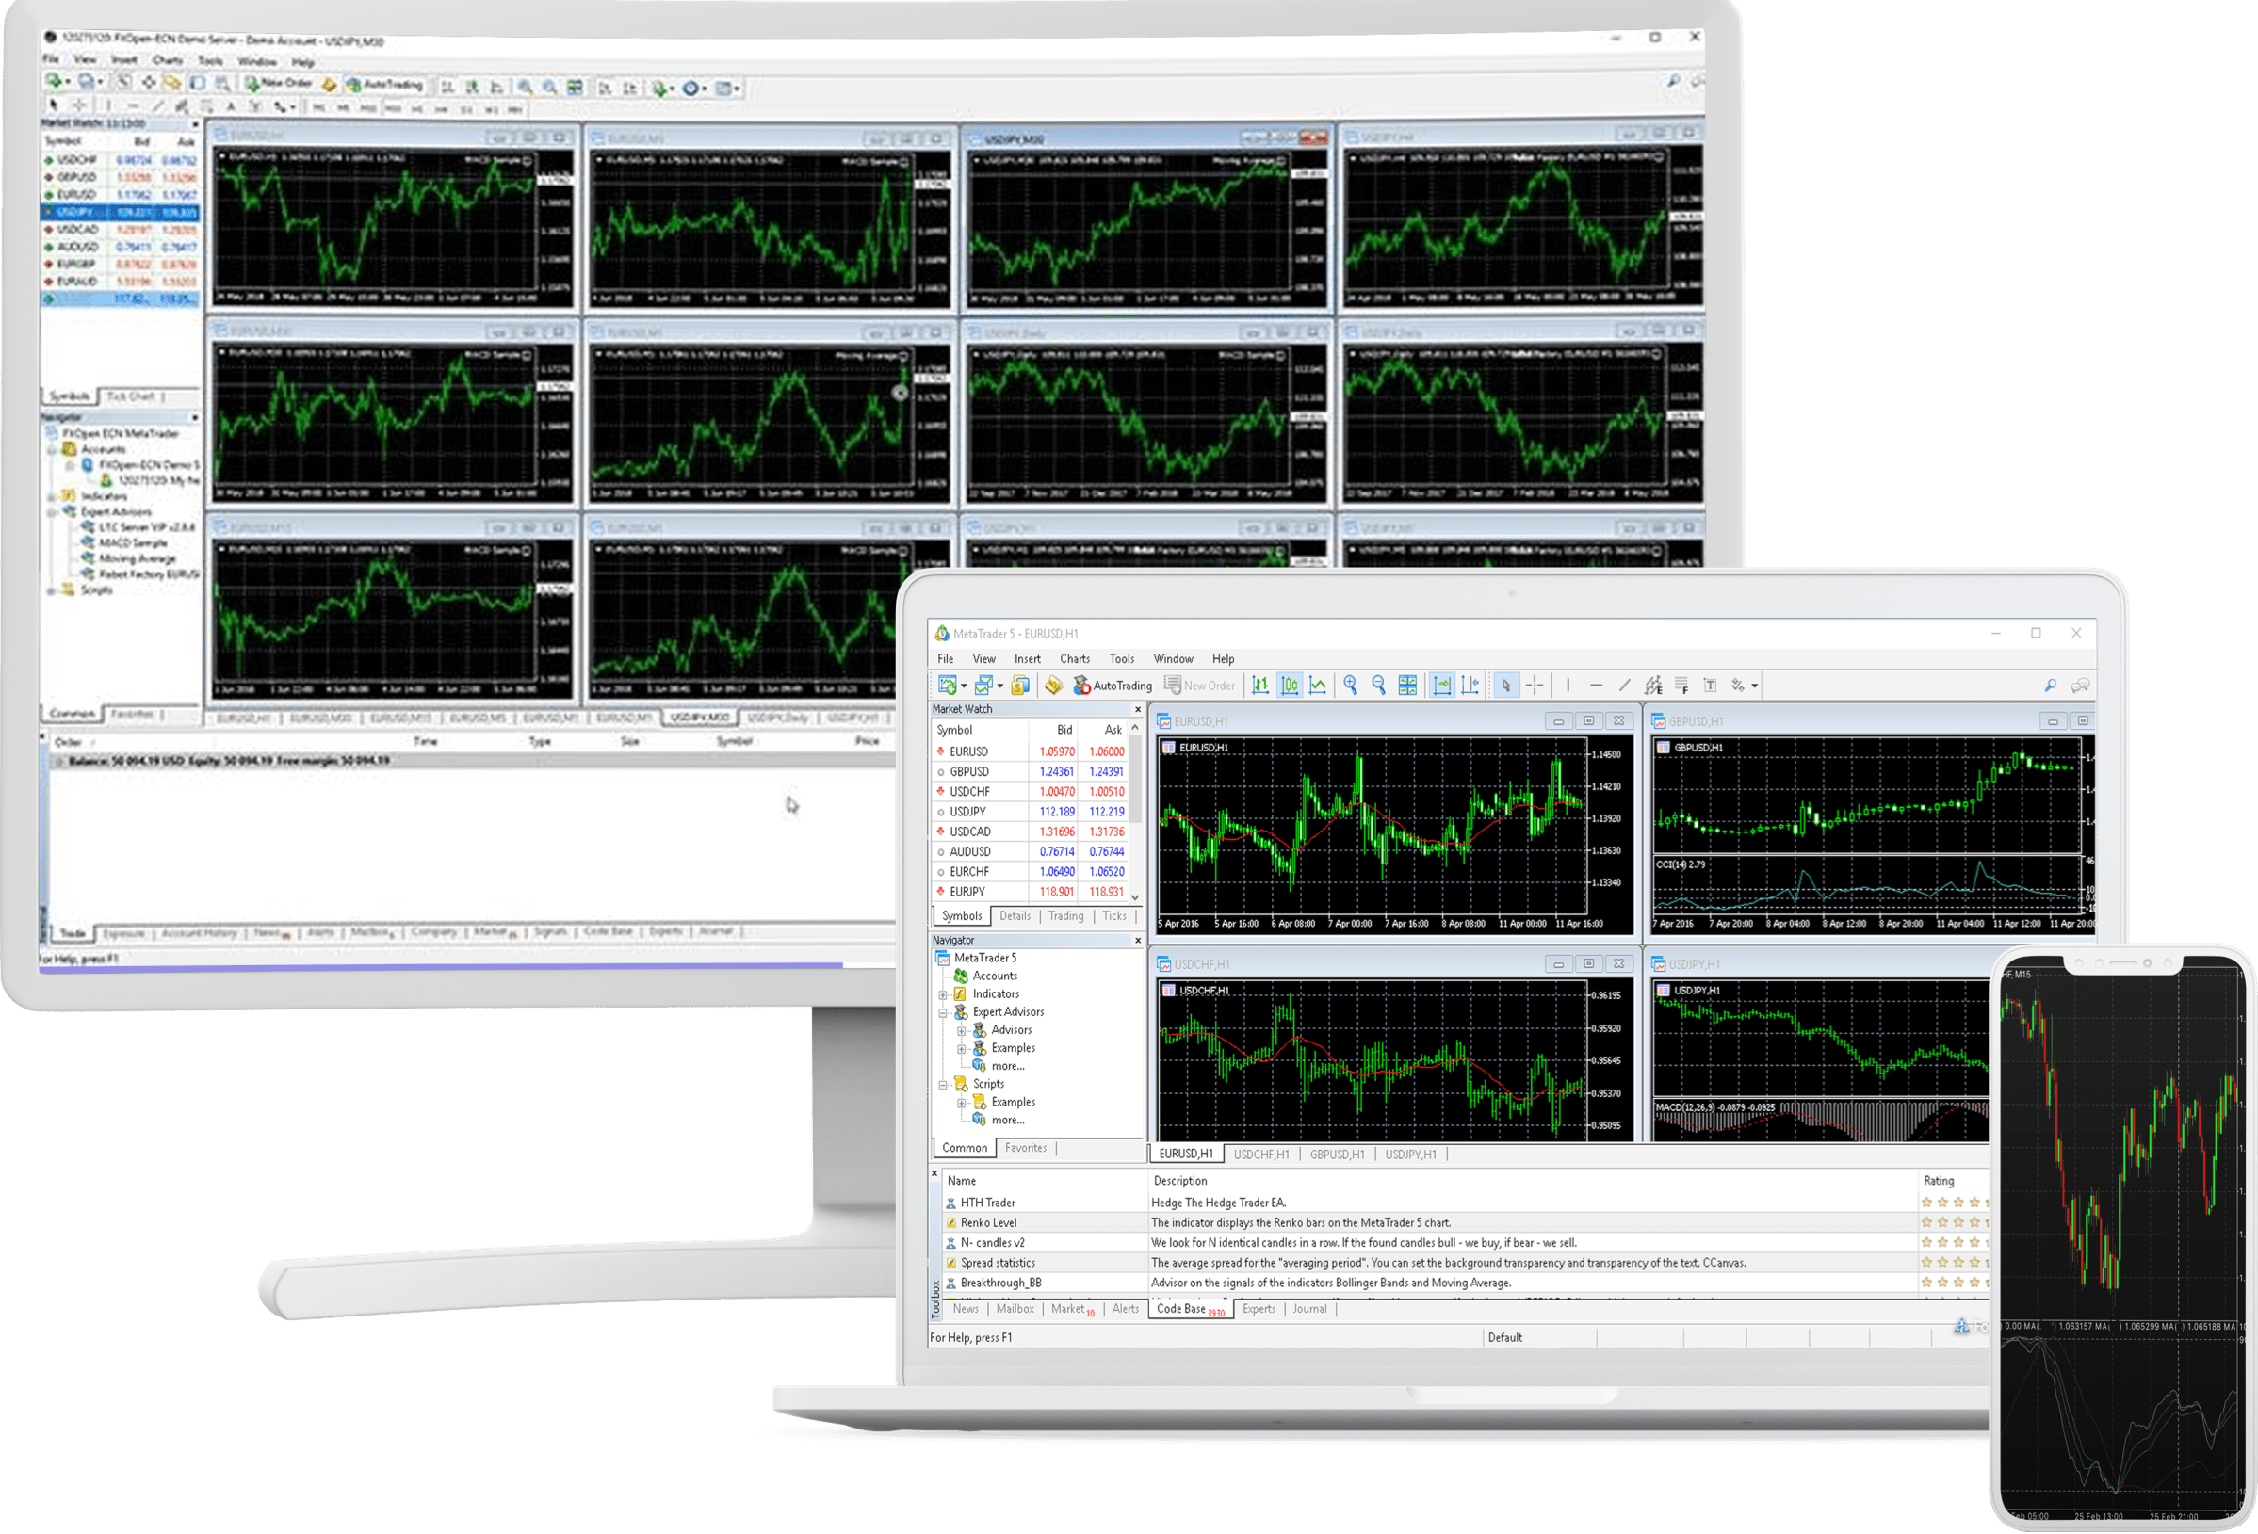Toggle the AutoTrading button
The height and width of the screenshot is (1534, 2258).
[x=1113, y=686]
